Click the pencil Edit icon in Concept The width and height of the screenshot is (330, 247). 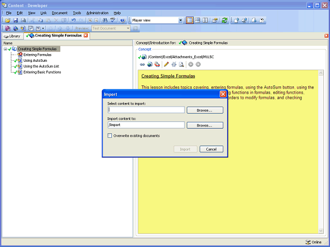tap(166, 64)
